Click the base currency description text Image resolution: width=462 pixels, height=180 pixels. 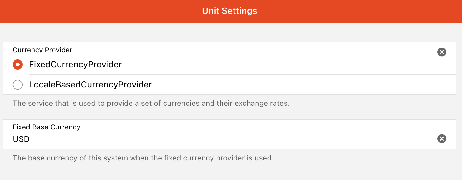pyautogui.click(x=143, y=158)
